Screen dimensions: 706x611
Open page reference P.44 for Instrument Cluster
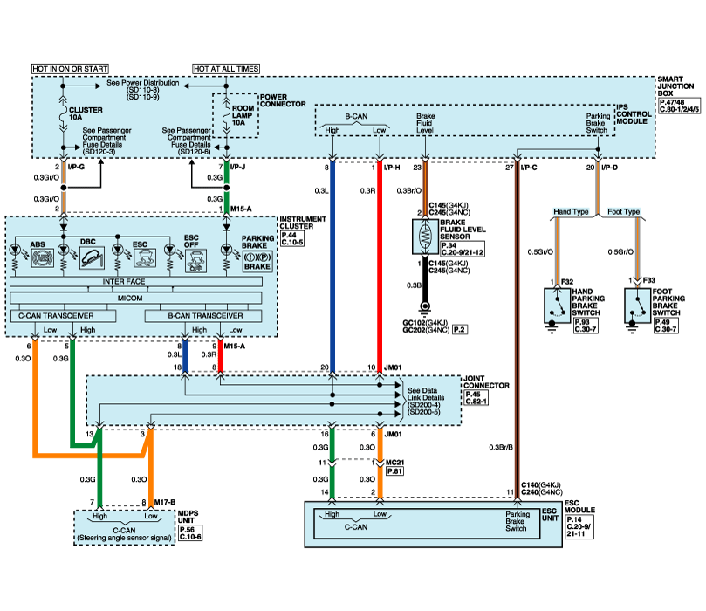click(x=289, y=236)
